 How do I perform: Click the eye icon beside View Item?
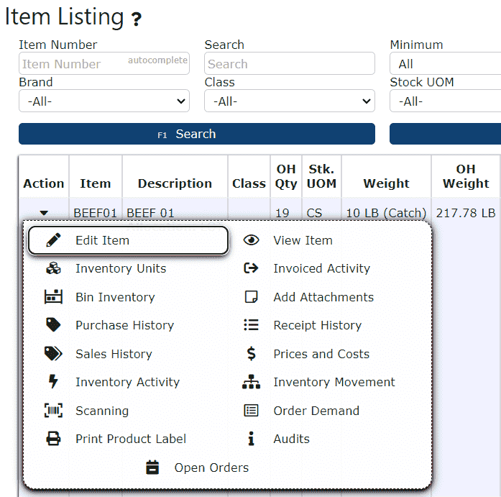251,240
